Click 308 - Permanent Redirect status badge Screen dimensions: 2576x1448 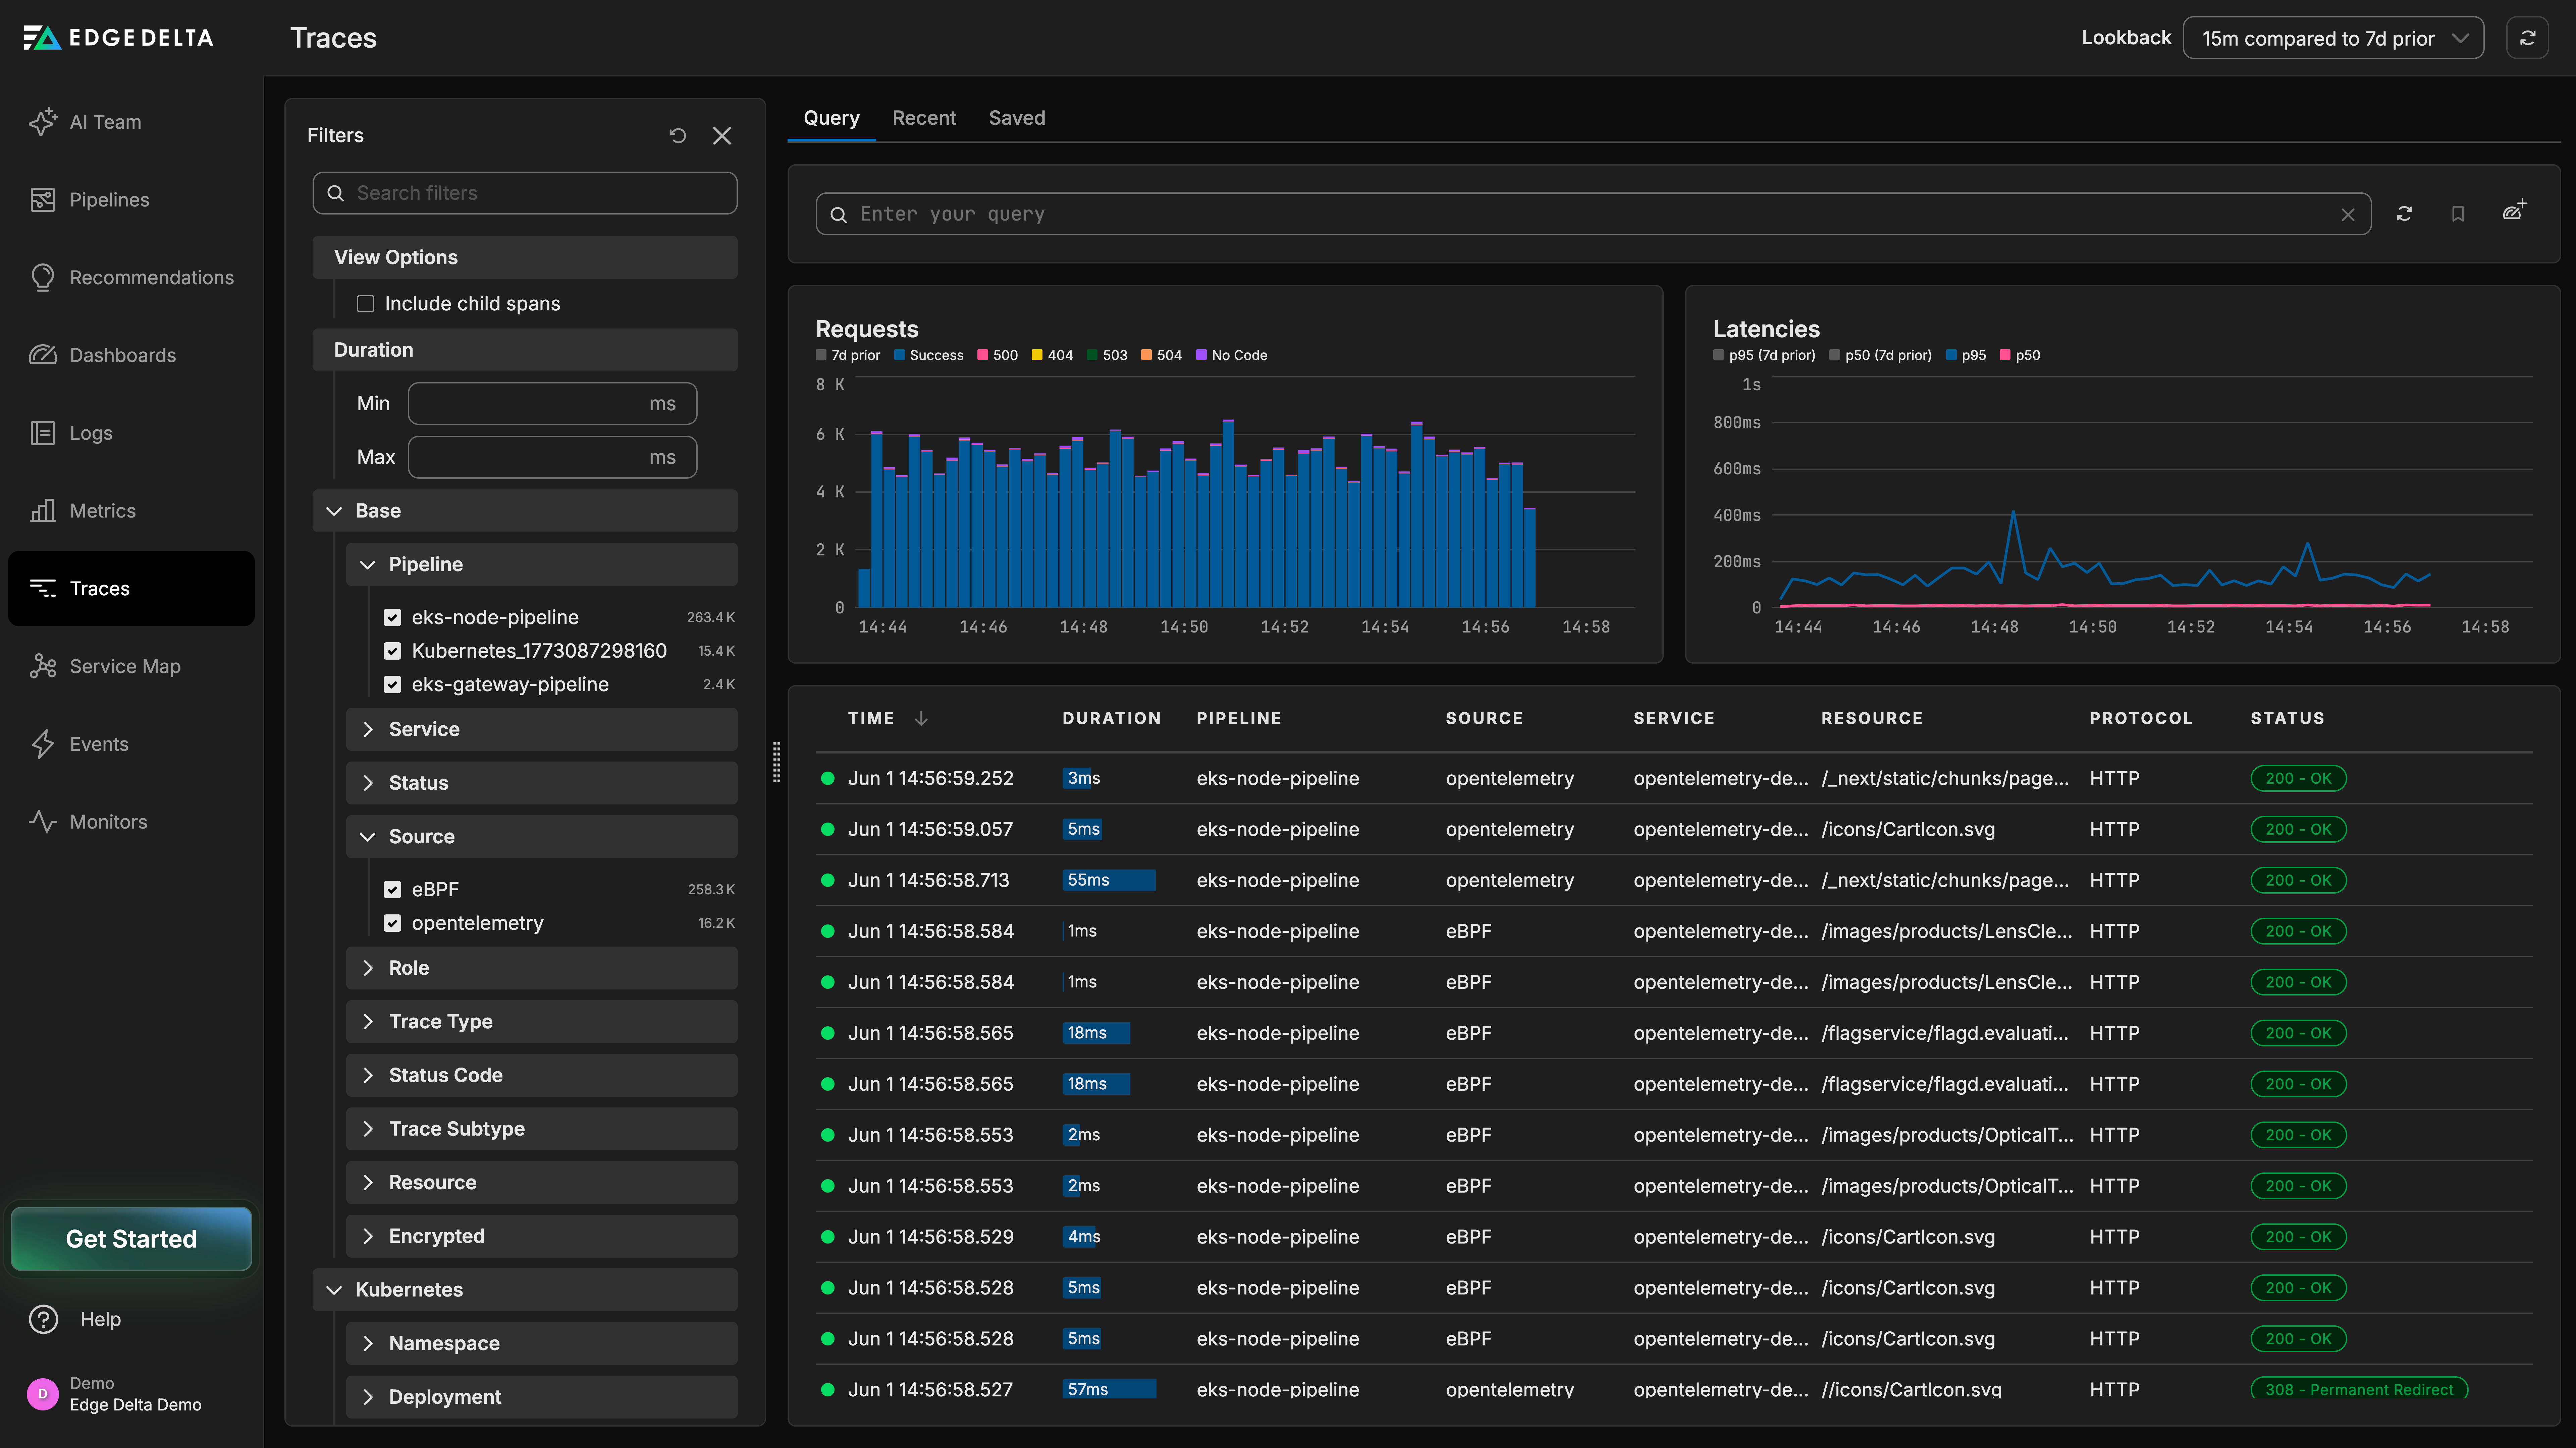pos(2359,1389)
